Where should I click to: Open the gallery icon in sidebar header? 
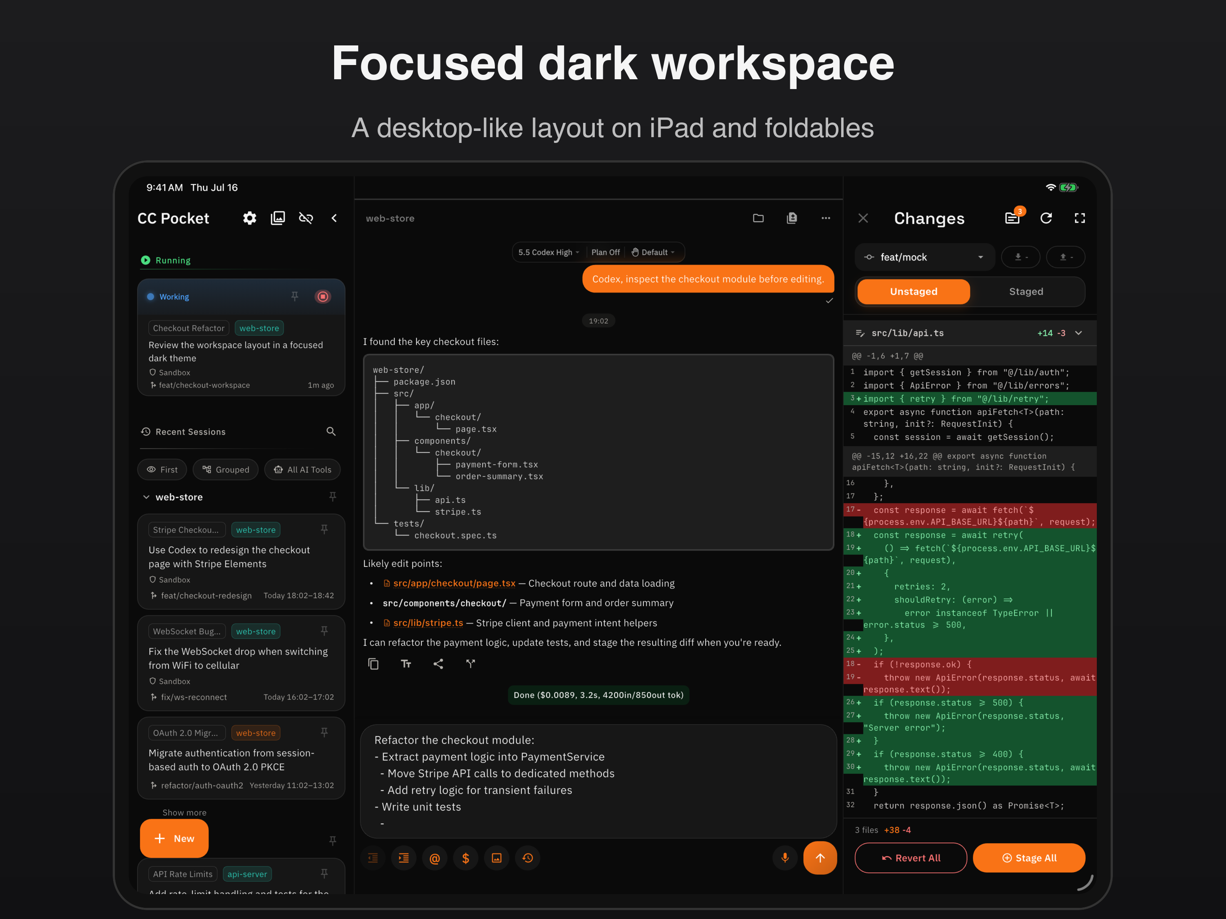click(x=278, y=218)
